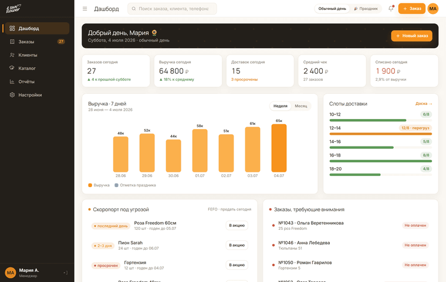446x282 pixels.
Task: Open the Списано сегодня card
Action: coord(404,71)
